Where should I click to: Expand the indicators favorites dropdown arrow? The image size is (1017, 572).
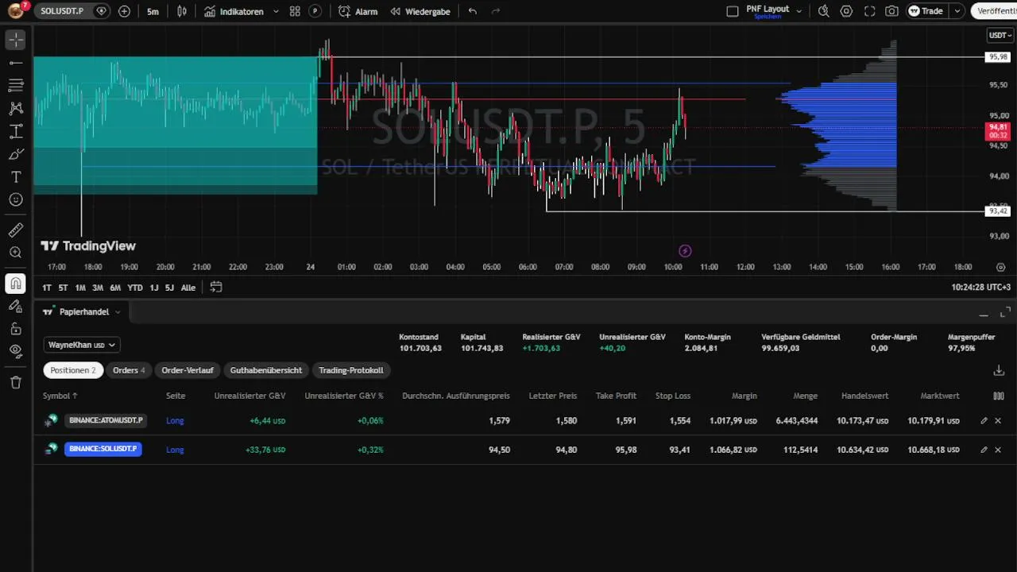(x=276, y=11)
